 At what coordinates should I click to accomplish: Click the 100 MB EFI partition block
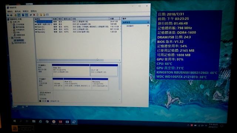point(58,84)
